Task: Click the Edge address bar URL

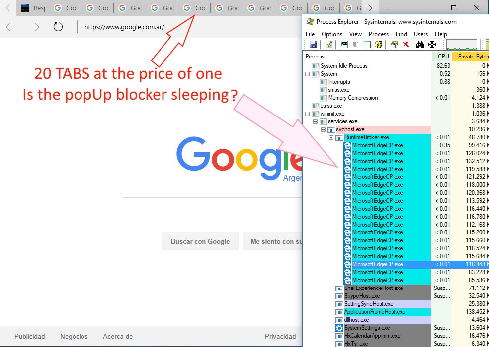Action: coord(124,27)
